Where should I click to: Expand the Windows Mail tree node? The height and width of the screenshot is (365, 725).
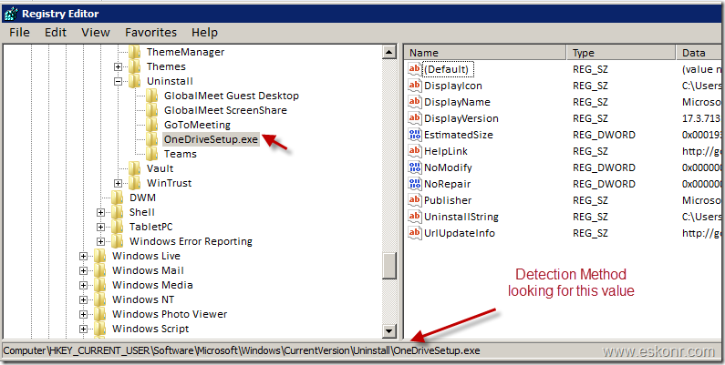83,270
